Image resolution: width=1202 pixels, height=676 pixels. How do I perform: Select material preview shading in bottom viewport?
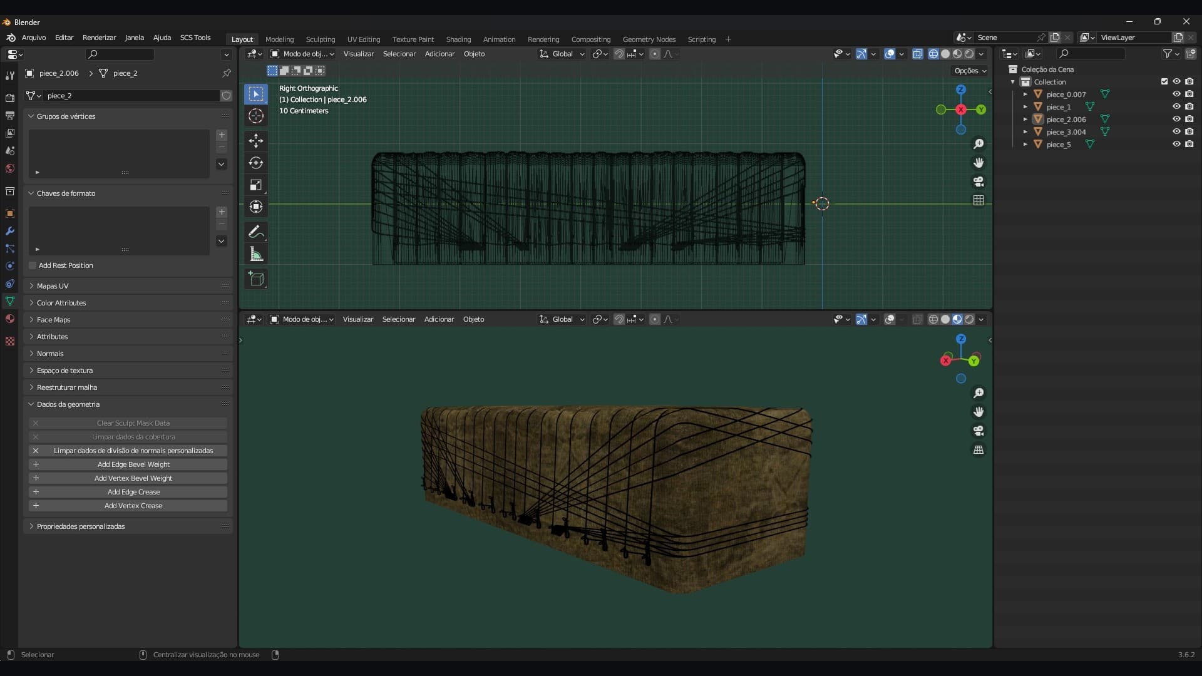point(957,319)
